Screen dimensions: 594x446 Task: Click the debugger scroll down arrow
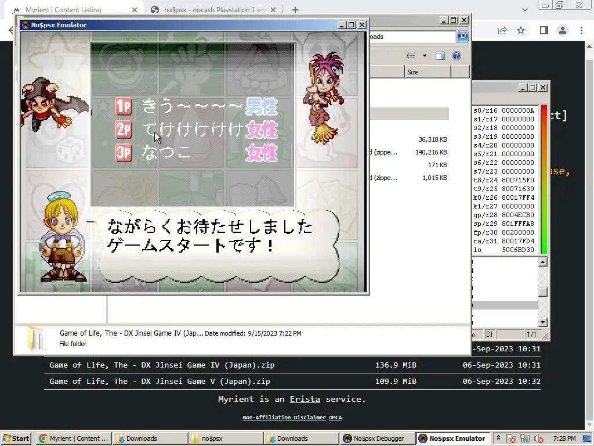click(x=543, y=322)
